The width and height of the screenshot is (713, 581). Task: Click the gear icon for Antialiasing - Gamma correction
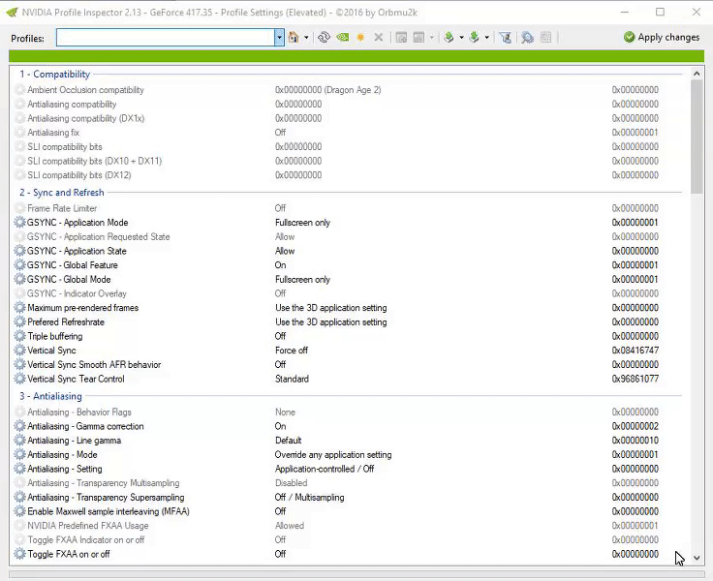point(19,426)
